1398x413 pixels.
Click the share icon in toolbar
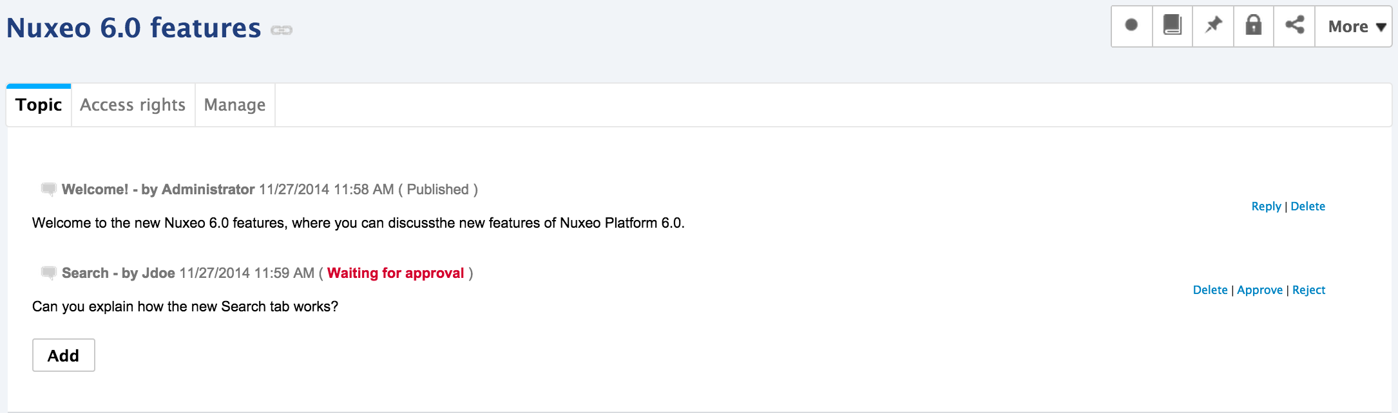point(1295,26)
